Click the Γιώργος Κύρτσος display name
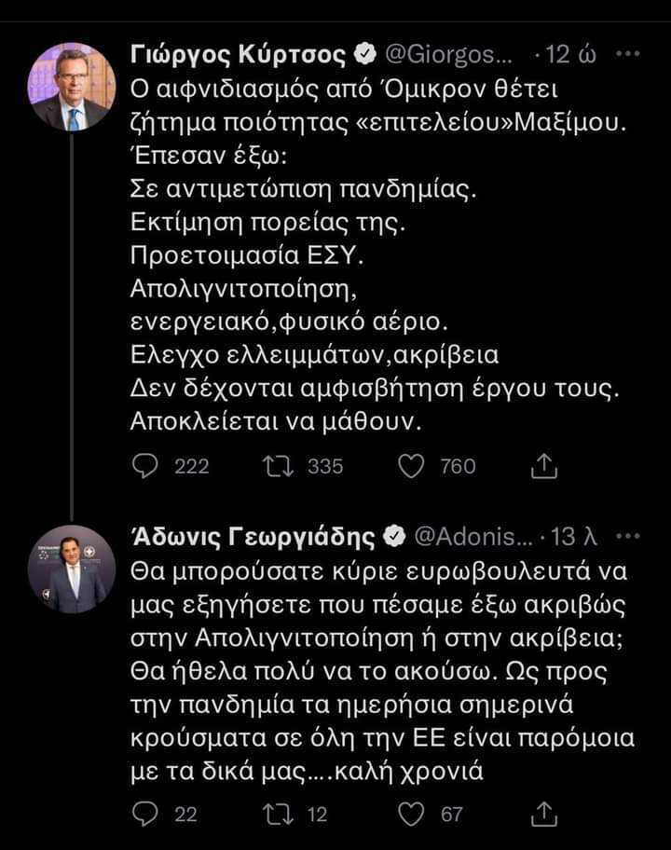 [241, 55]
